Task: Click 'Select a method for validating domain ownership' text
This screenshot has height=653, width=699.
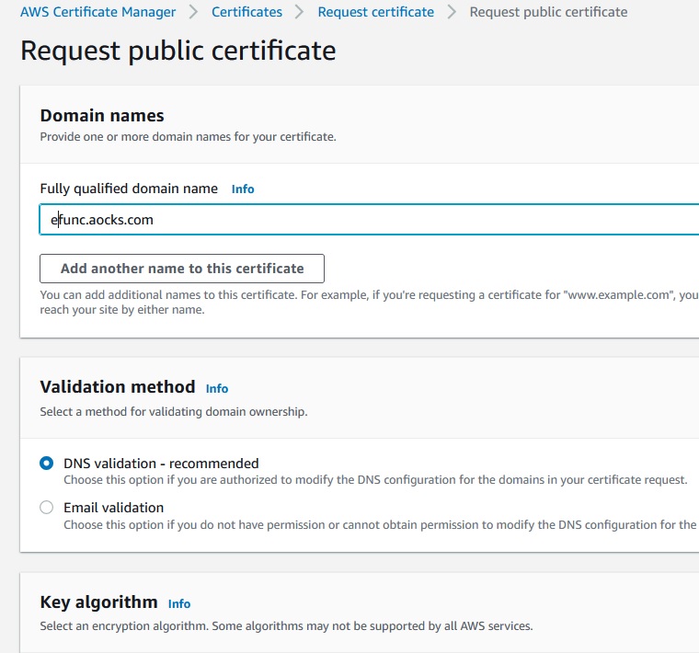Action: (x=174, y=411)
